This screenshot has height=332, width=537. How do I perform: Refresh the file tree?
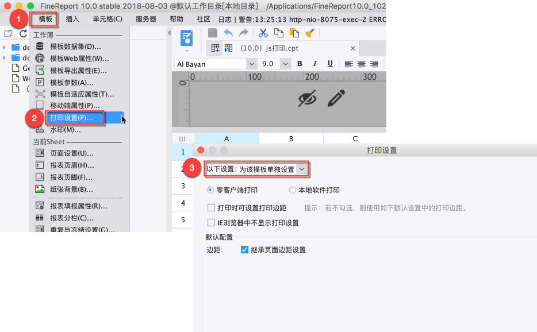[23, 33]
